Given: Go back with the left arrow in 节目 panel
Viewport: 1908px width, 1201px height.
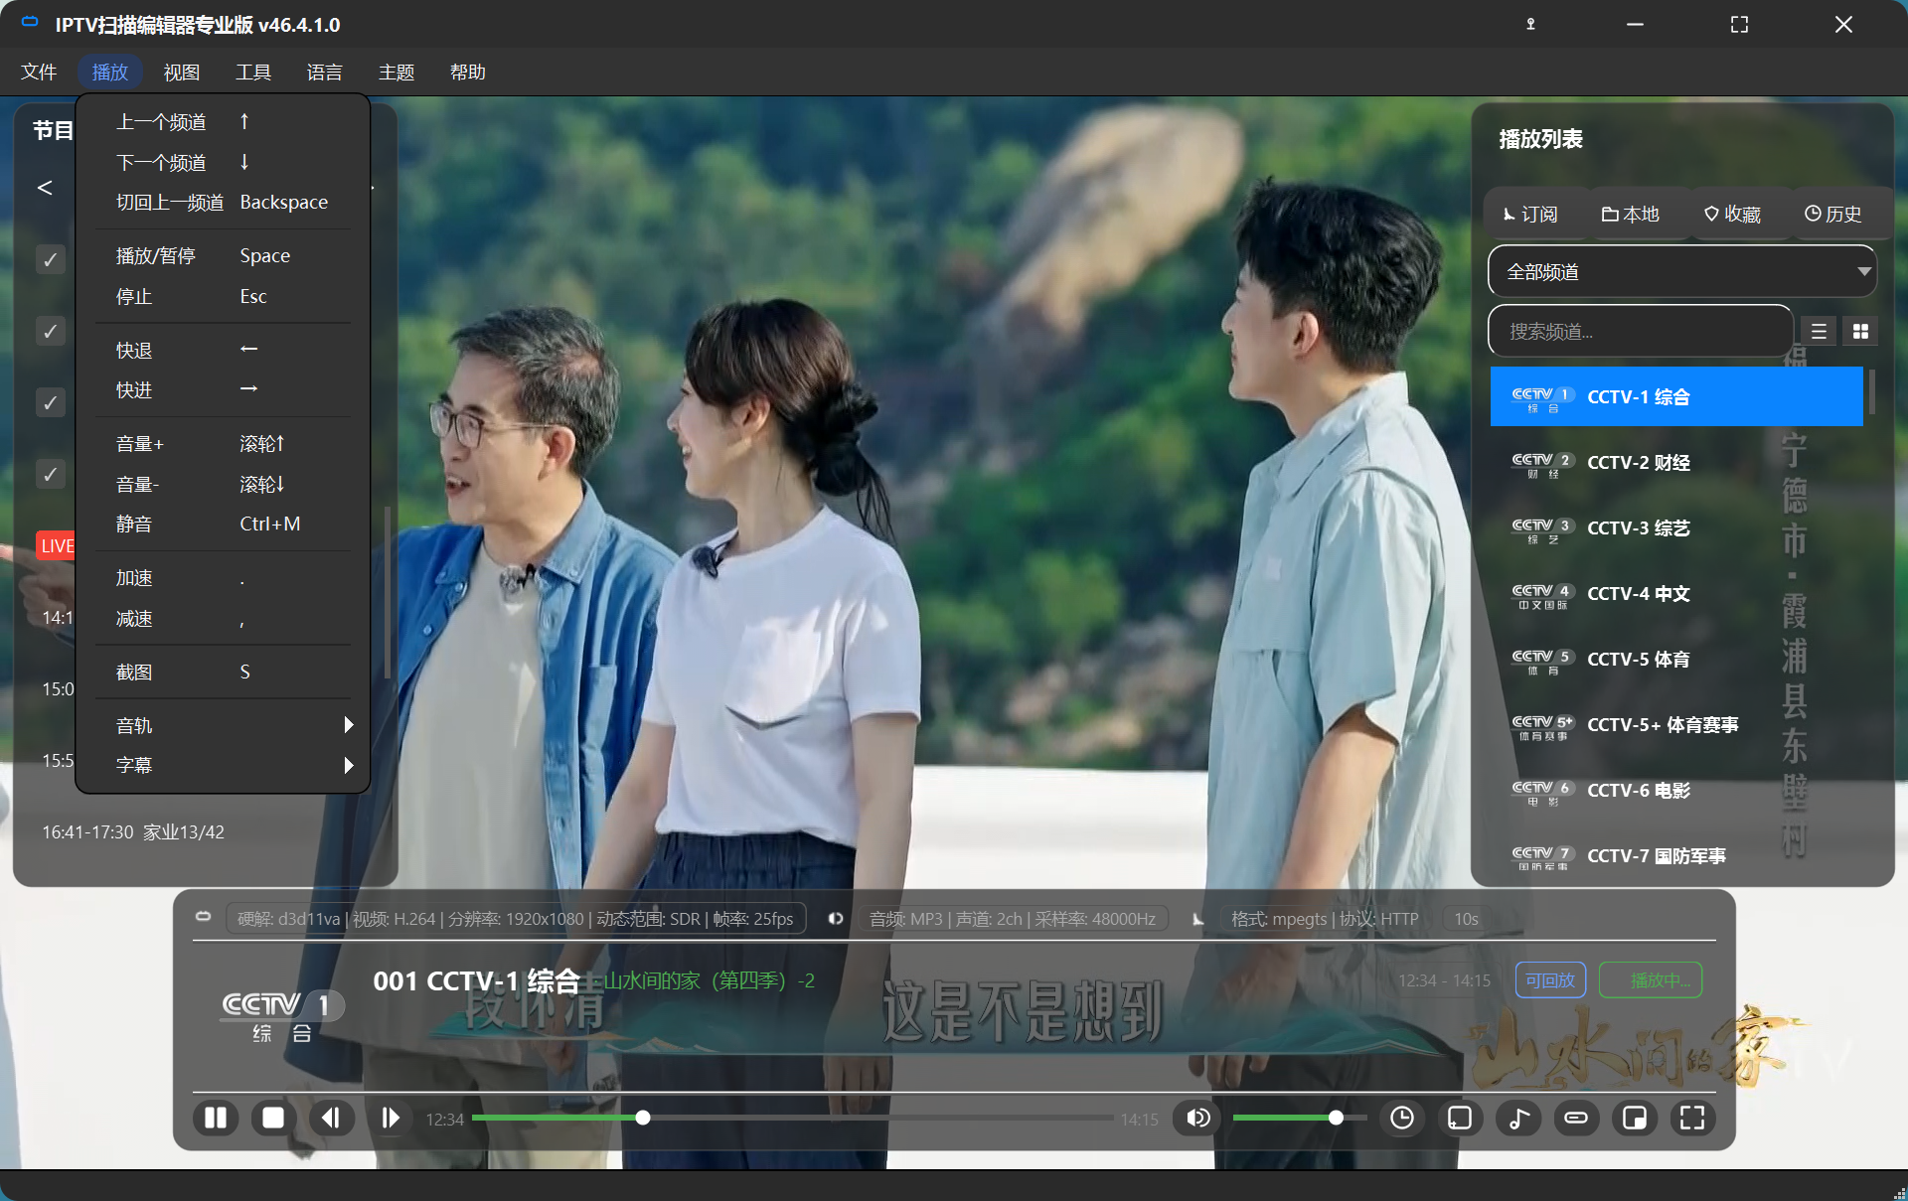Looking at the screenshot, I should (45, 187).
